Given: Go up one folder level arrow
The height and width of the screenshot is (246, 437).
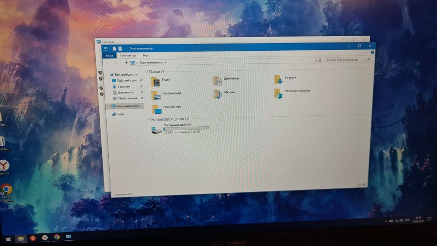Looking at the screenshot, I should pos(126,62).
